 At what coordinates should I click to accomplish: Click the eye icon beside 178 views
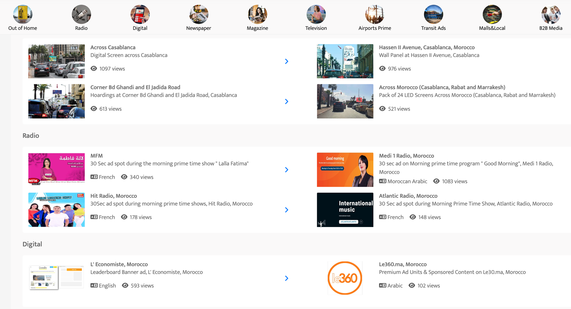[124, 217]
